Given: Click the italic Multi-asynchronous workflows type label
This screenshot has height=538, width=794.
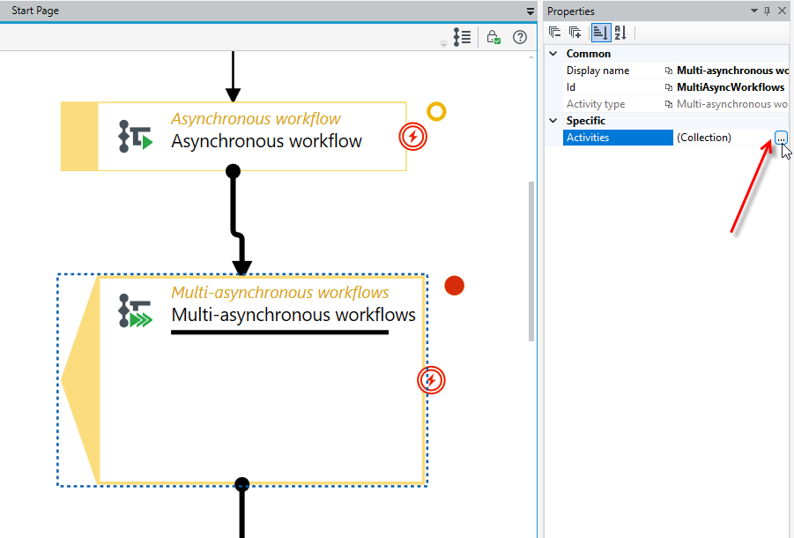Looking at the screenshot, I should (280, 292).
